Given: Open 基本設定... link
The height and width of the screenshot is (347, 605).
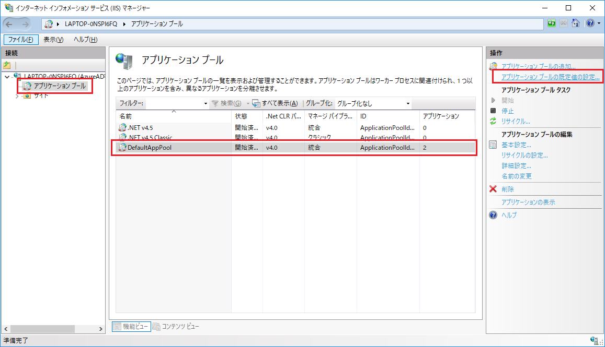Looking at the screenshot, I should (516, 145).
